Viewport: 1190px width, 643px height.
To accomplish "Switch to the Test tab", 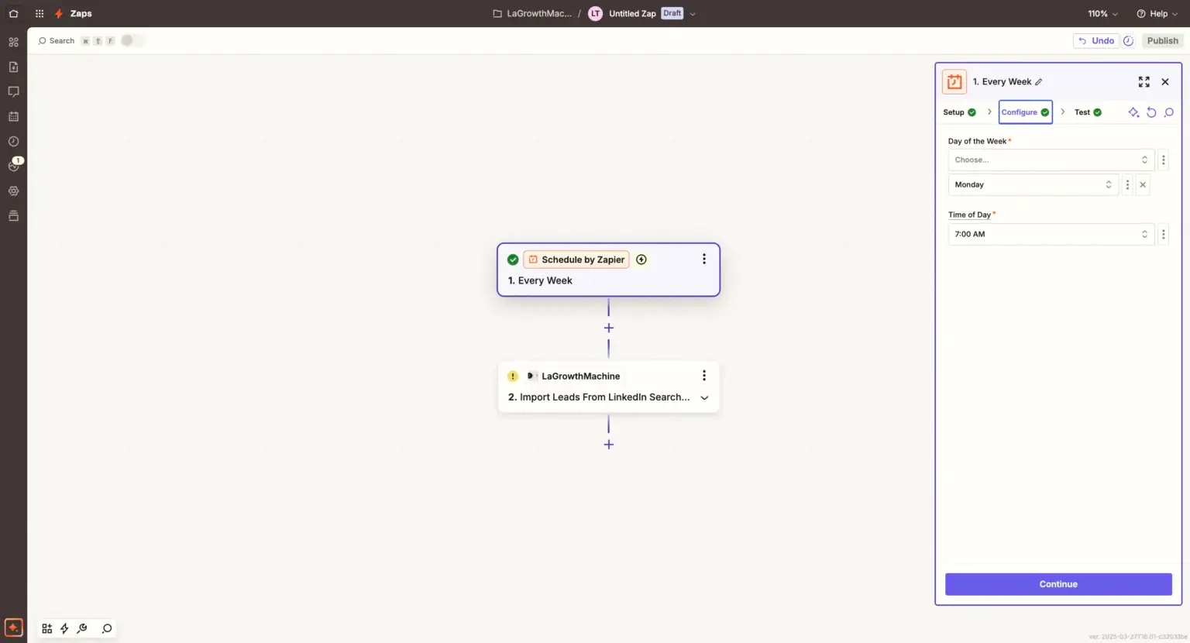I will point(1082,112).
